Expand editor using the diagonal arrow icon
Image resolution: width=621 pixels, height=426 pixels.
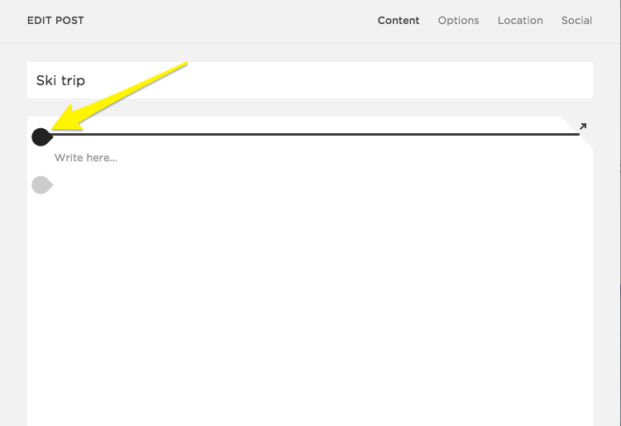[583, 127]
